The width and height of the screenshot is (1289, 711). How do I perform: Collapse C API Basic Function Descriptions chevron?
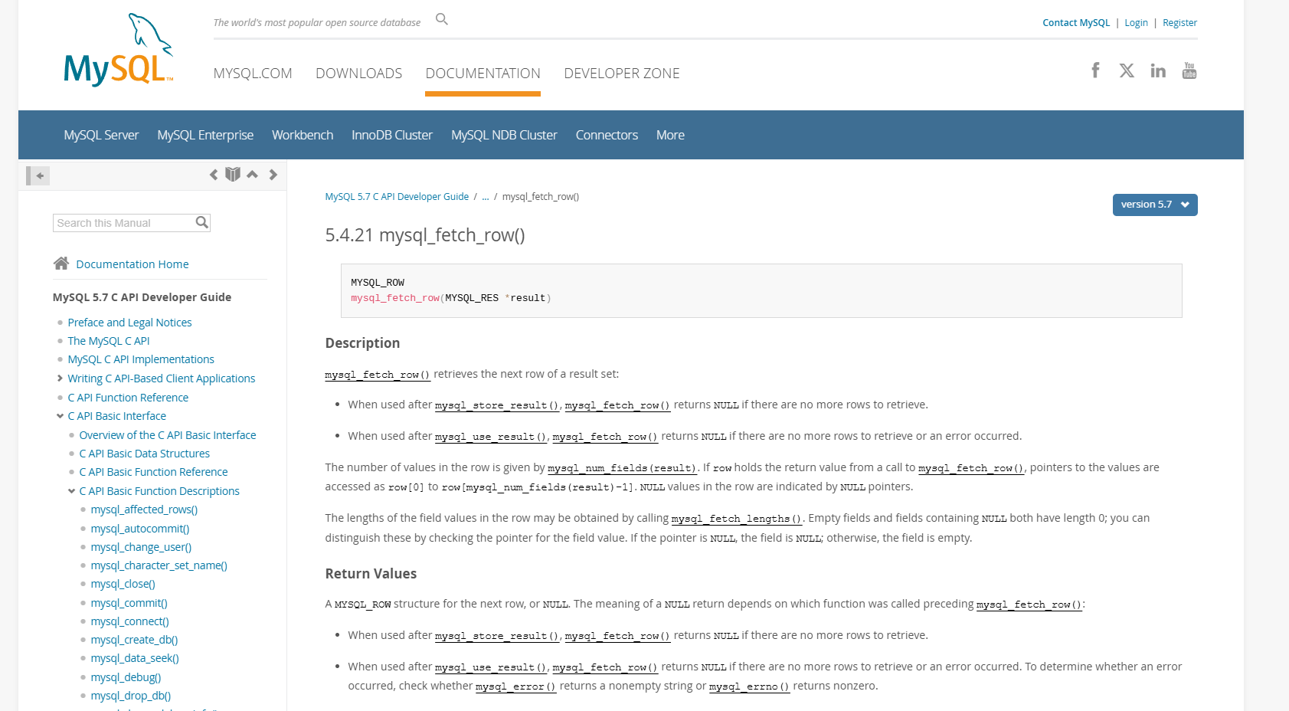(x=71, y=491)
